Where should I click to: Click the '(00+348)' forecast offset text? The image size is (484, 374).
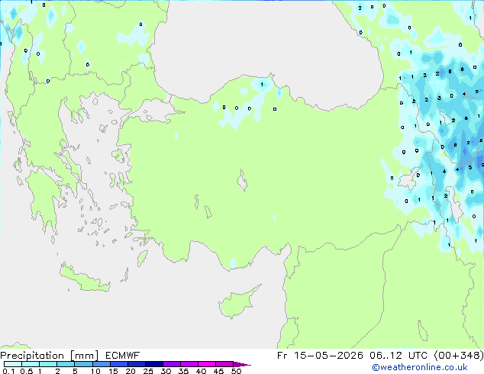point(459,356)
